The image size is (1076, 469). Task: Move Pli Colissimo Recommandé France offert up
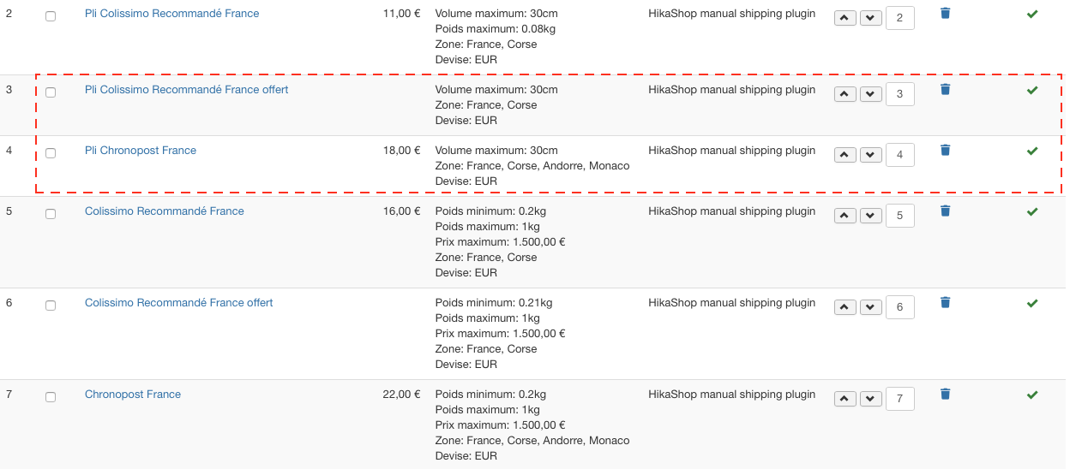pos(845,94)
